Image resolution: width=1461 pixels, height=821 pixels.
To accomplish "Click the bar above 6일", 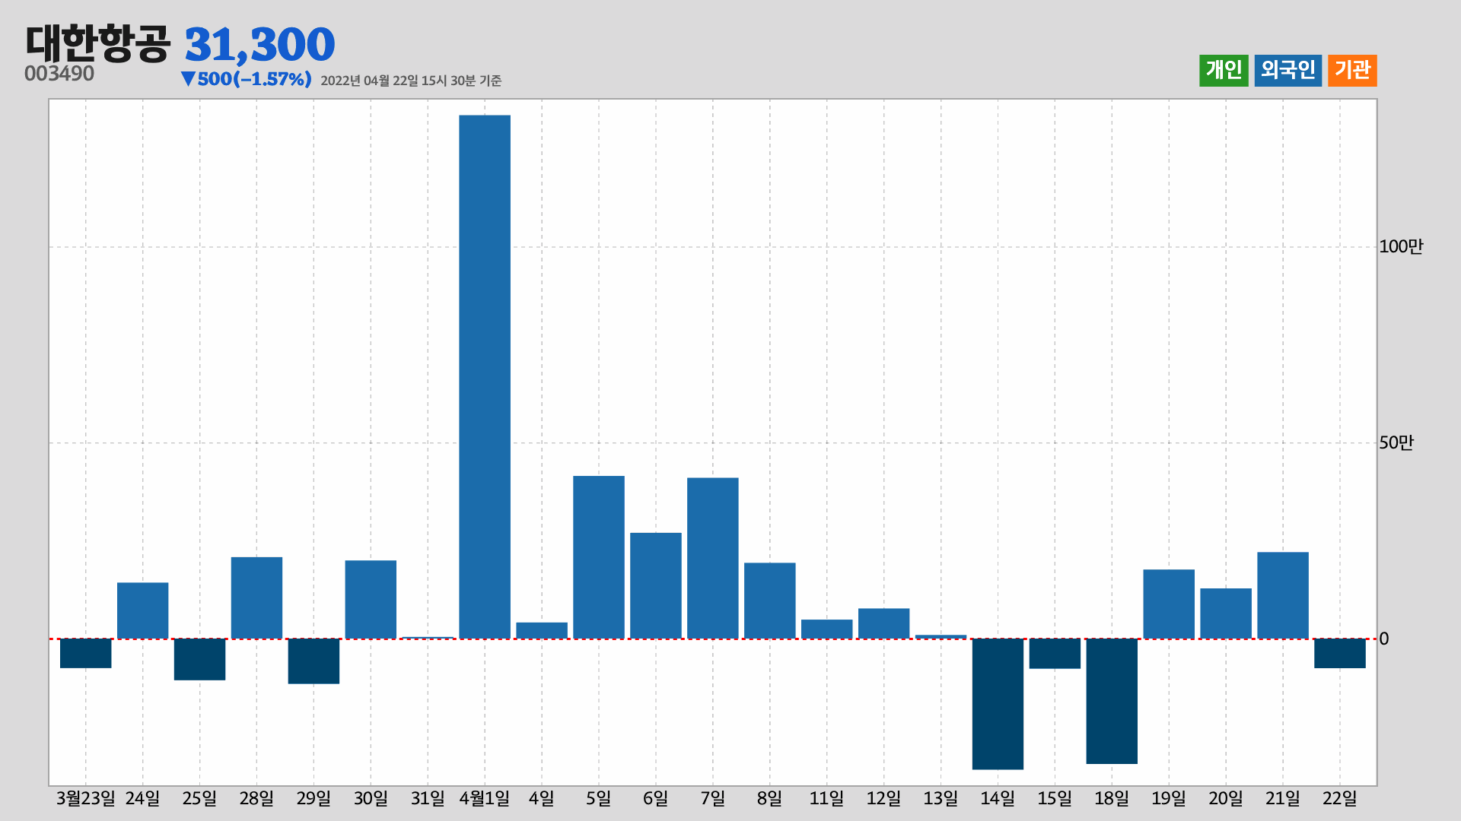I will pos(656,585).
